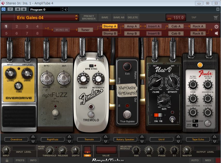The image size is (221, 163).
Task: Click the up arrow next to Overdrive slot
Action: [x=33, y=137]
